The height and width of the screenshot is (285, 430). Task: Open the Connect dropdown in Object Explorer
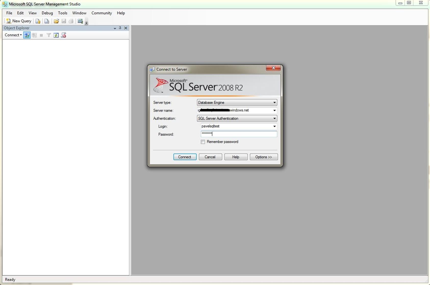point(13,35)
